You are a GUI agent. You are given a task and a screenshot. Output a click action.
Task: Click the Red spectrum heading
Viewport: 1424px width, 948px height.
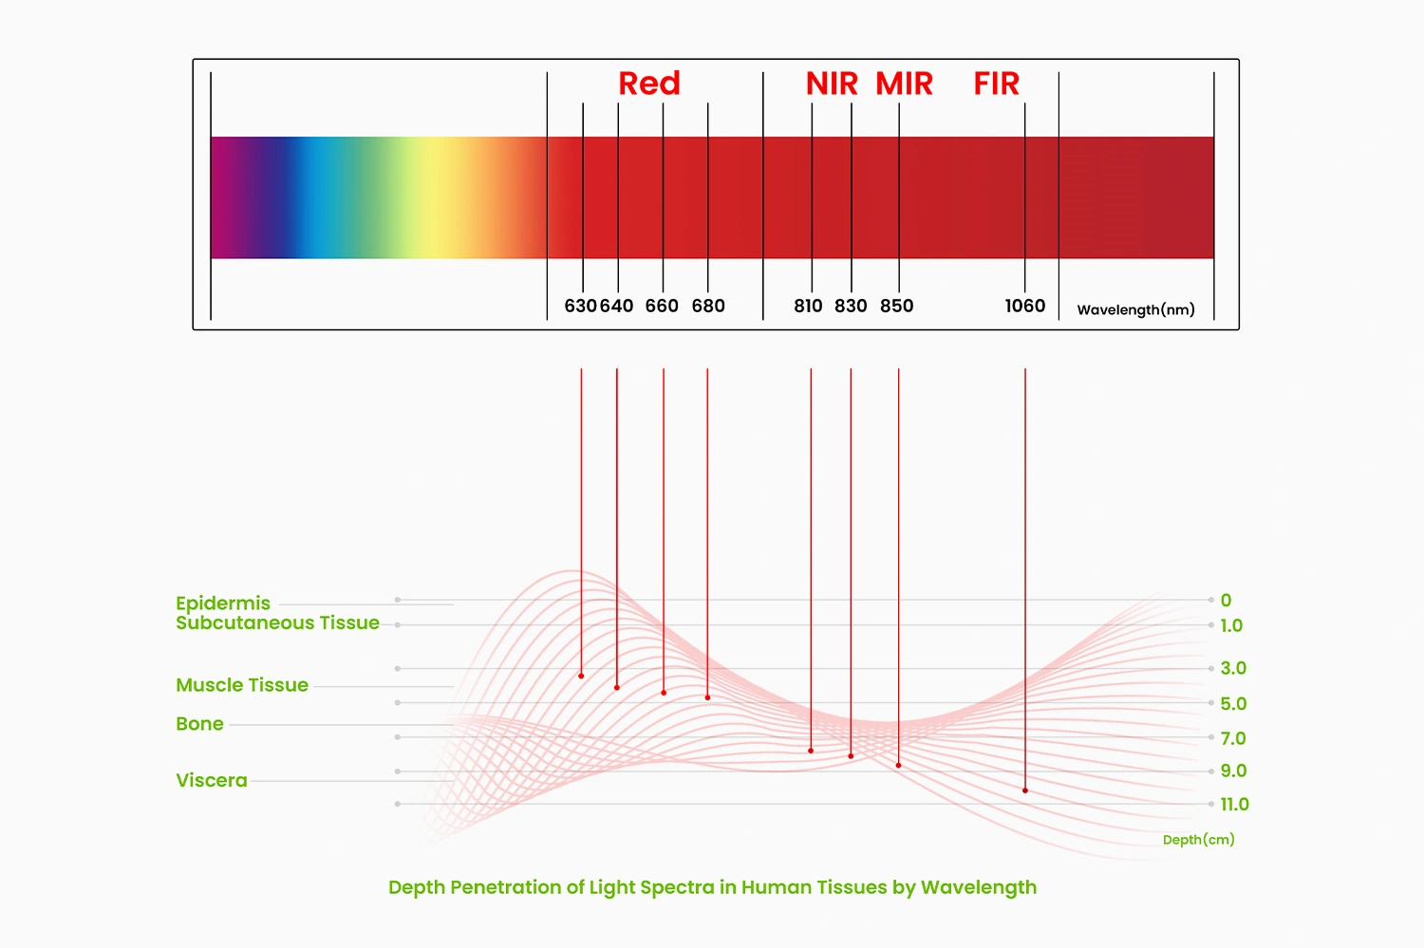tap(649, 84)
